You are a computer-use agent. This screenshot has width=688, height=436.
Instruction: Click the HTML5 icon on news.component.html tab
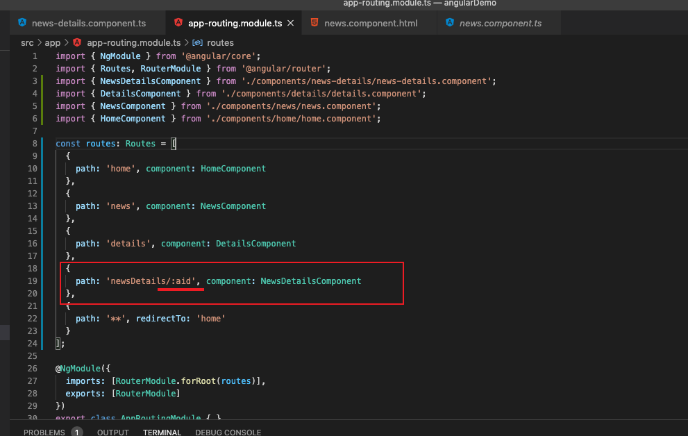click(x=314, y=22)
